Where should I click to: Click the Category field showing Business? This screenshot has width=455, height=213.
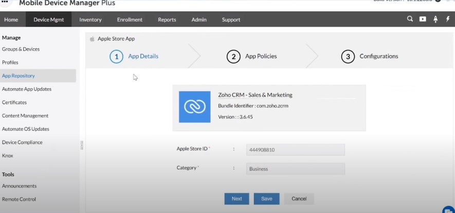(296, 169)
